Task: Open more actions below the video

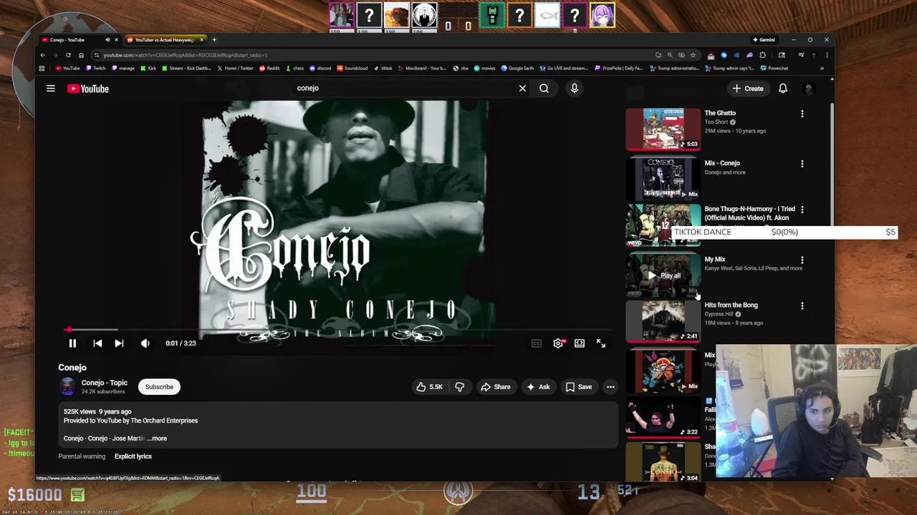Action: pos(610,387)
